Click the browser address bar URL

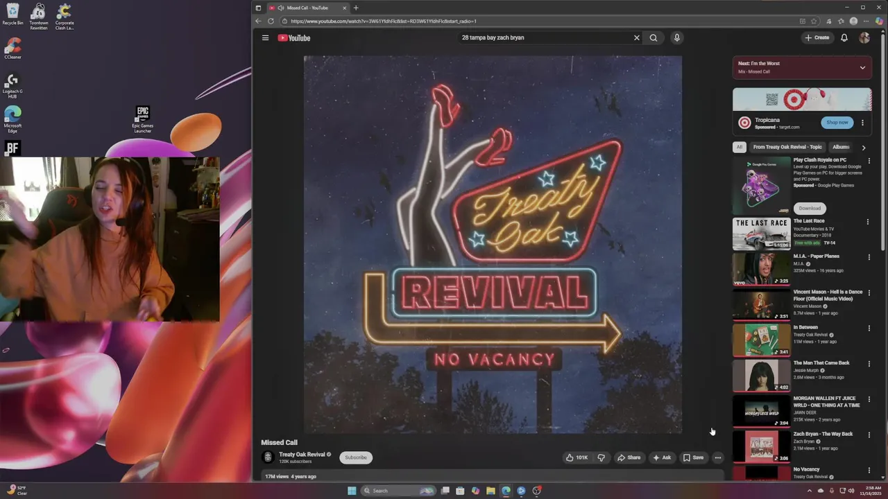(x=384, y=21)
